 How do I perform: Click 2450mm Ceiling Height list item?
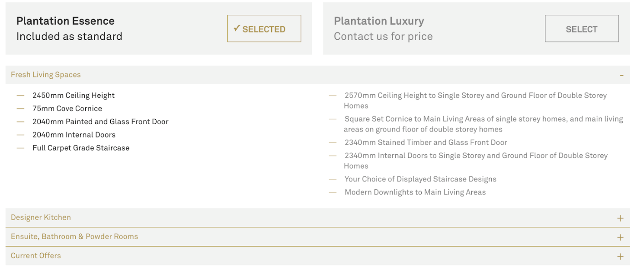[74, 96]
